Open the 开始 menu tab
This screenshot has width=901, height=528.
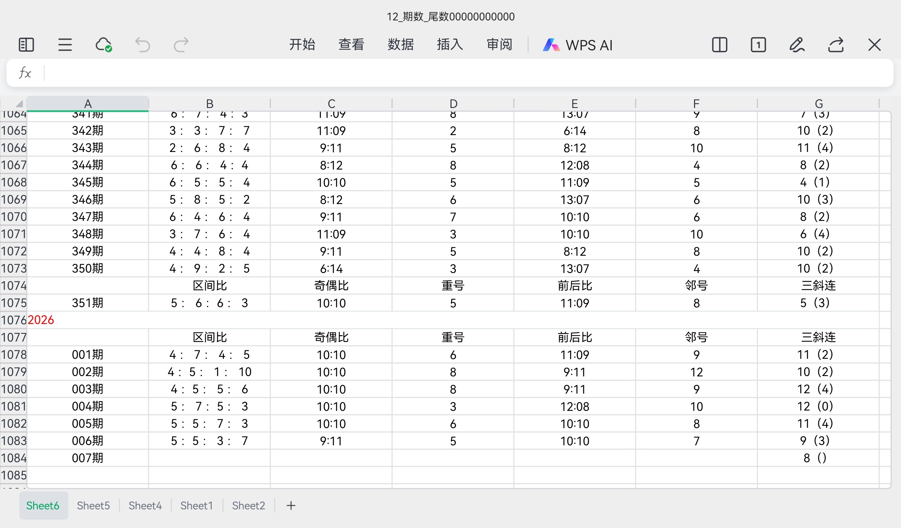[302, 45]
